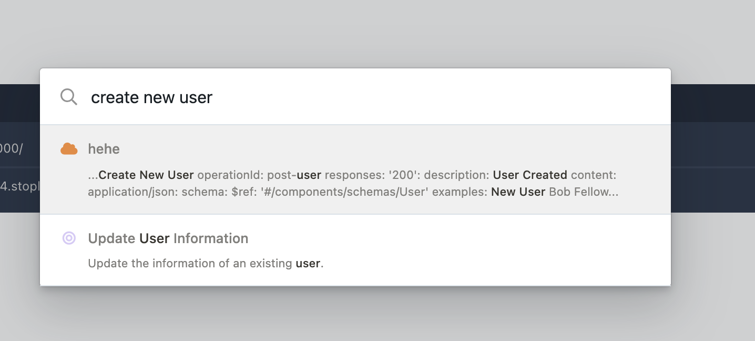The image size is (755, 341).
Task: Select the 'create new user' query text
Action: click(x=151, y=97)
